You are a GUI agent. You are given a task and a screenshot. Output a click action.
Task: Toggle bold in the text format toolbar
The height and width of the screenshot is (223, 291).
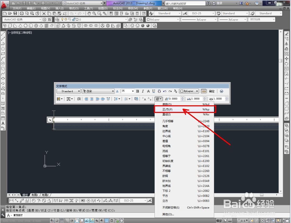(x=138, y=91)
